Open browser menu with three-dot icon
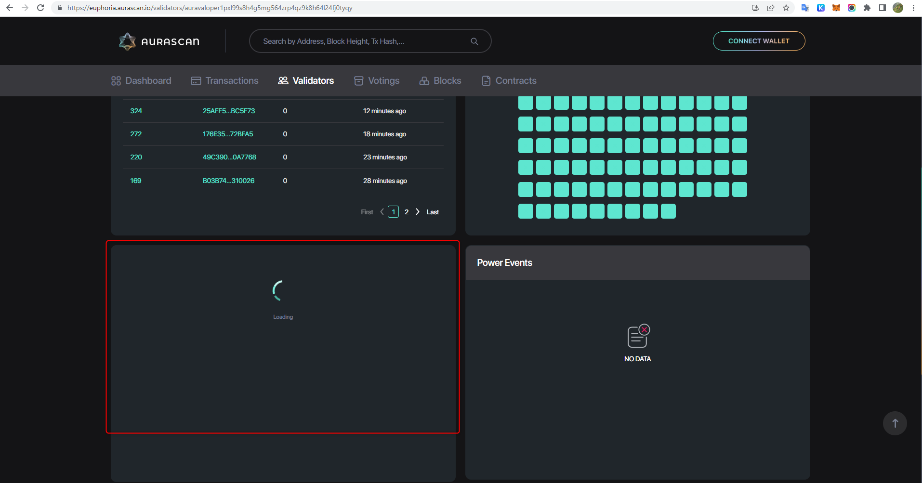Screen dimensions: 922x483 coord(913,8)
